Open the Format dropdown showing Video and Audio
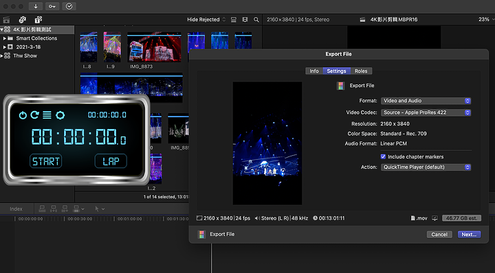This screenshot has height=273, width=495. 426,101
